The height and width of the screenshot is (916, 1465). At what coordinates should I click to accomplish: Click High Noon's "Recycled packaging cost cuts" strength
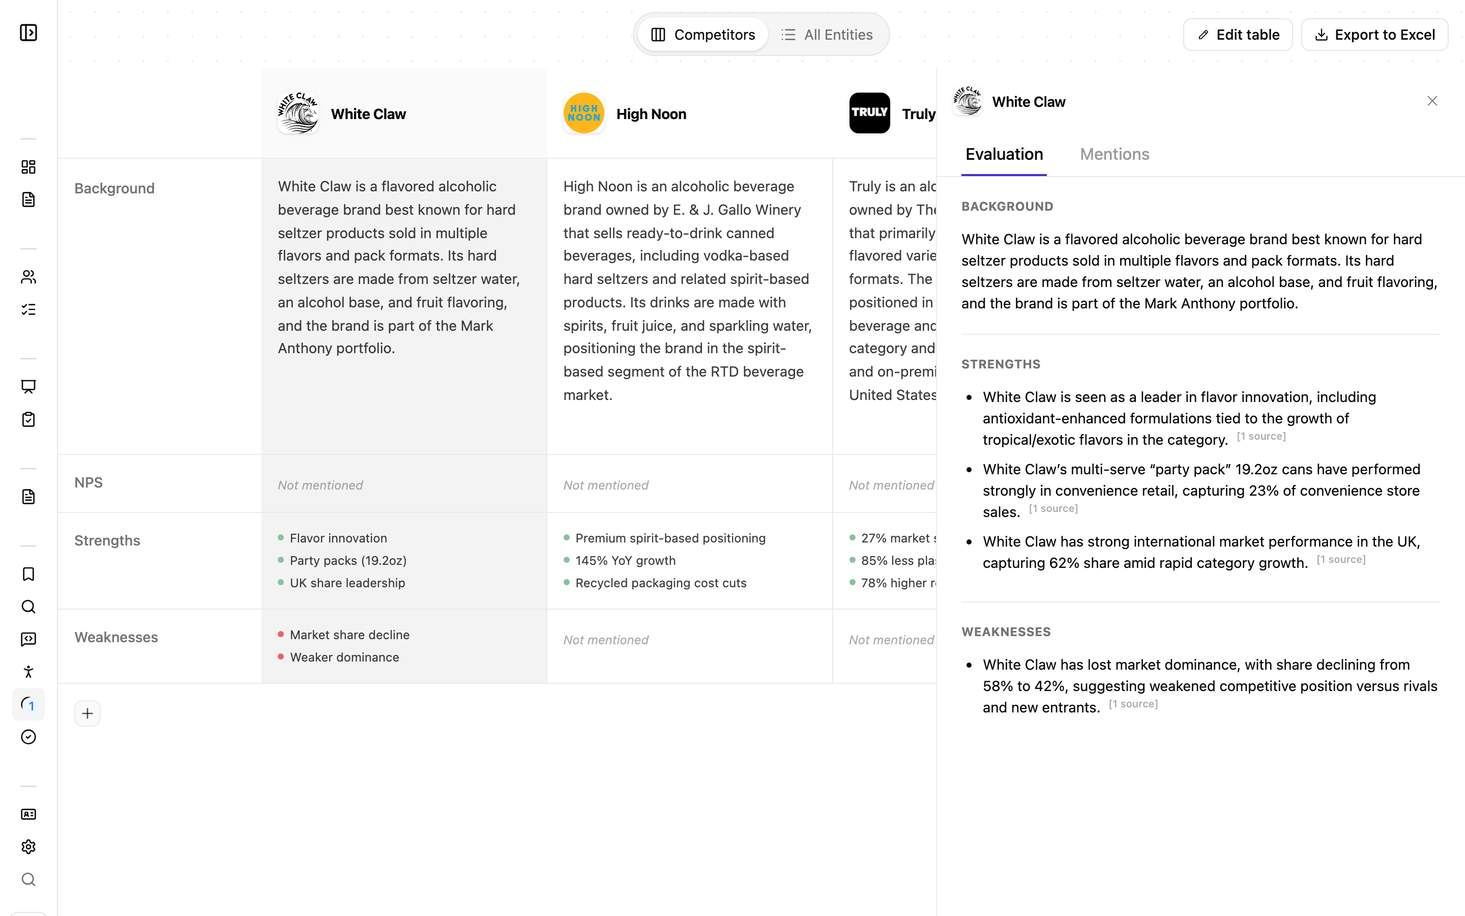coord(661,583)
